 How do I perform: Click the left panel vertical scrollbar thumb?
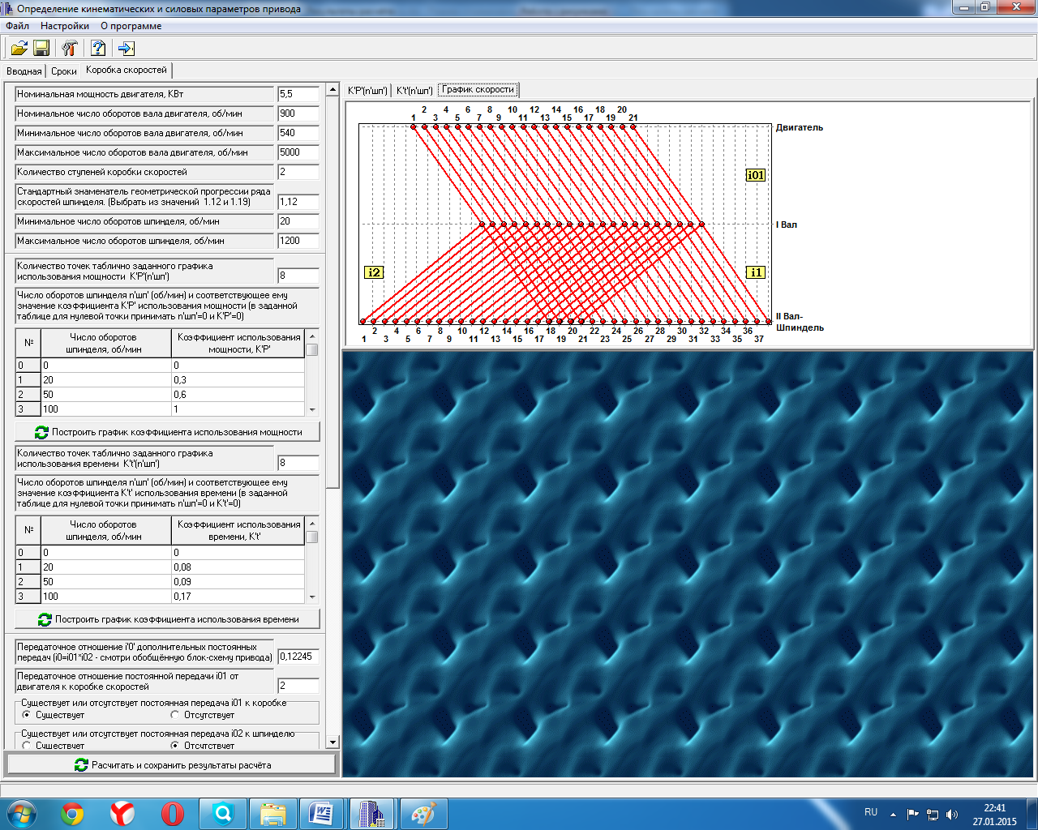click(332, 292)
